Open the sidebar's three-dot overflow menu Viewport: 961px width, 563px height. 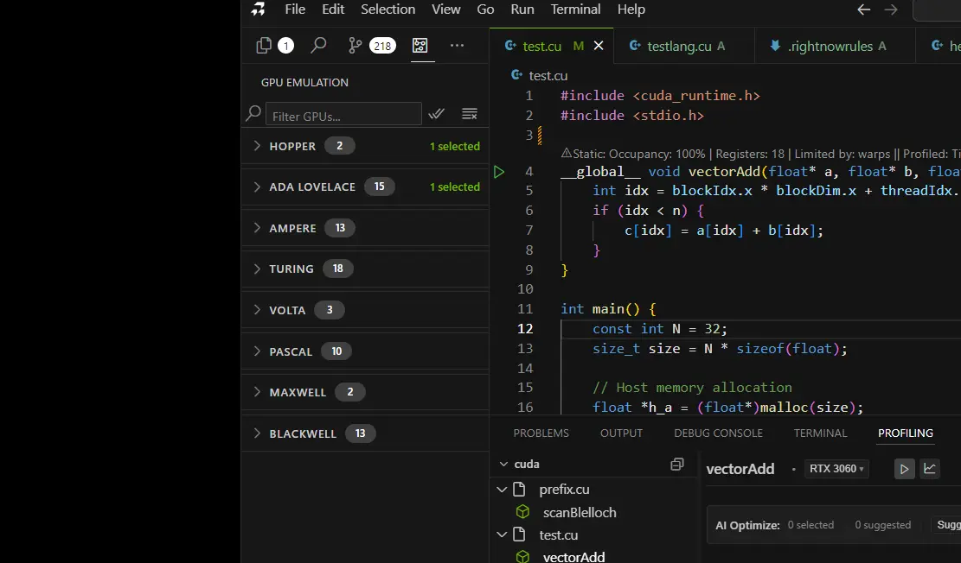coord(457,46)
